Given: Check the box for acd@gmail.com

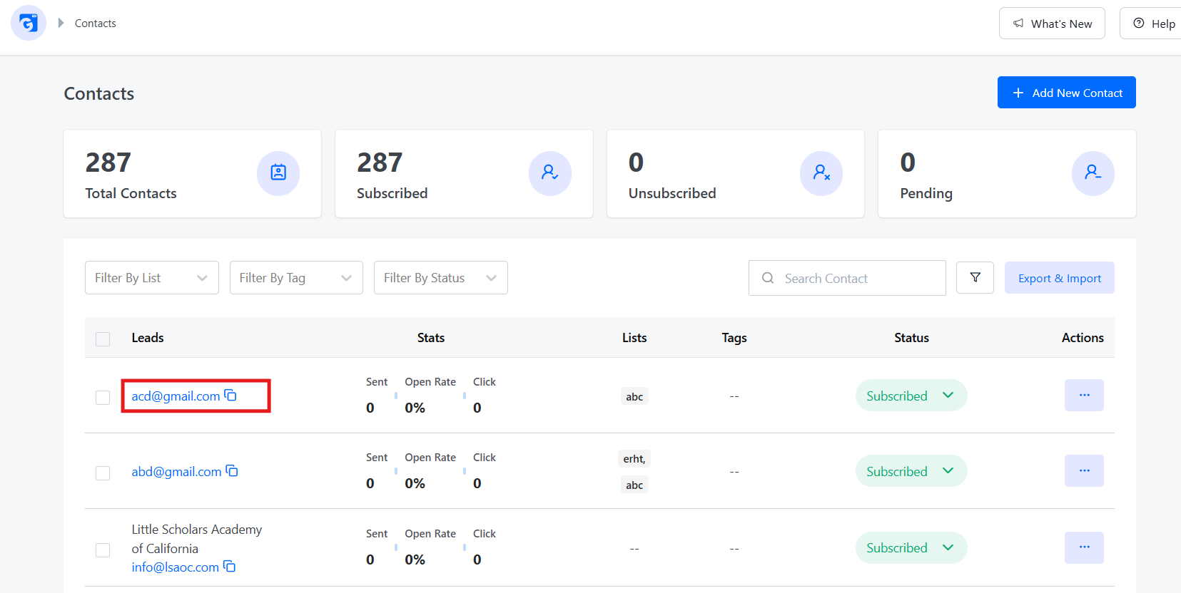Looking at the screenshot, I should (x=103, y=397).
